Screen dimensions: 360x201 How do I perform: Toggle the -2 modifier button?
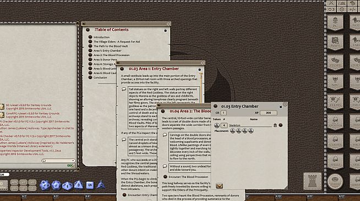(x=23, y=188)
